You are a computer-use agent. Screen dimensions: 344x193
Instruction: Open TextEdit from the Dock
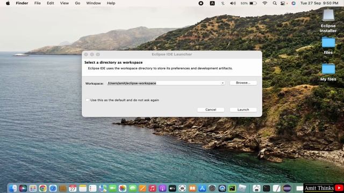click(276, 188)
